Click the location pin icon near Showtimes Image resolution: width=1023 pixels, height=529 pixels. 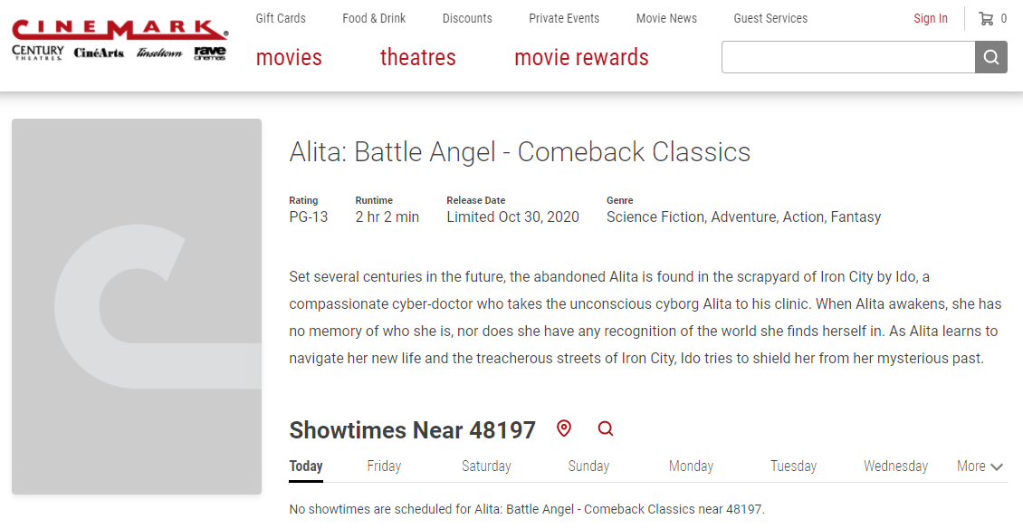pyautogui.click(x=564, y=428)
